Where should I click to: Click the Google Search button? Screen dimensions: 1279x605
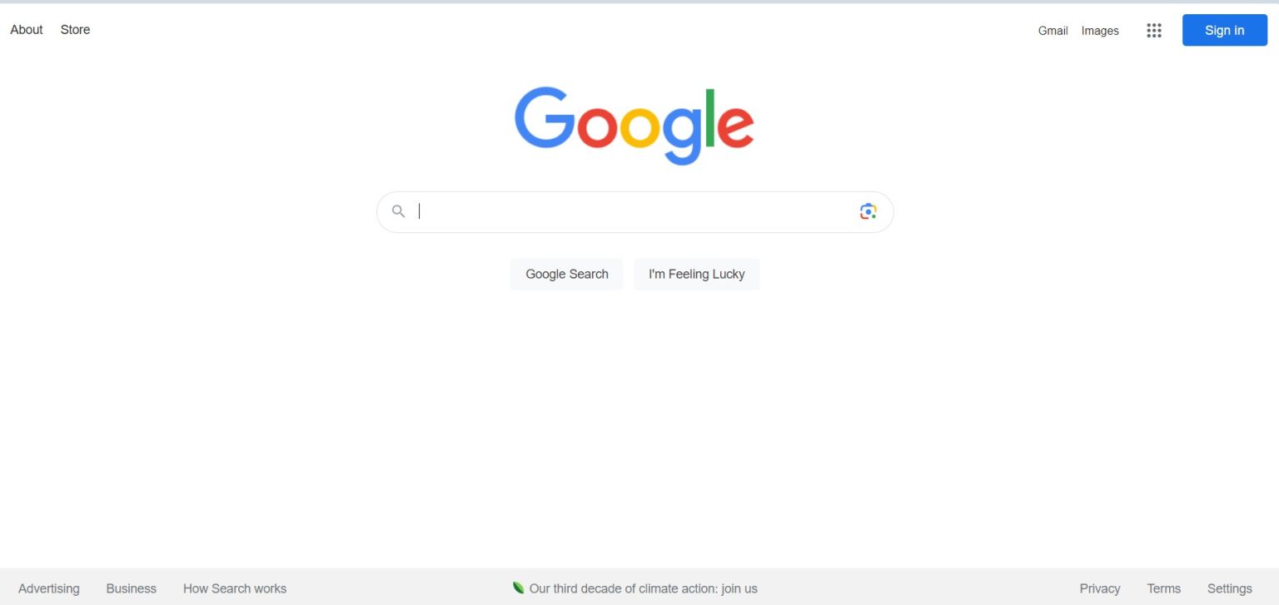[x=567, y=274]
